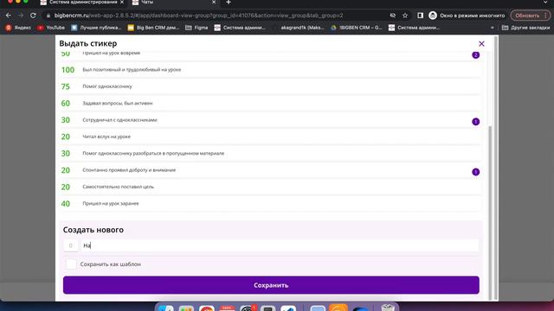Show hidden bookmarks with » chevron
The height and width of the screenshot is (311, 554).
493,28
